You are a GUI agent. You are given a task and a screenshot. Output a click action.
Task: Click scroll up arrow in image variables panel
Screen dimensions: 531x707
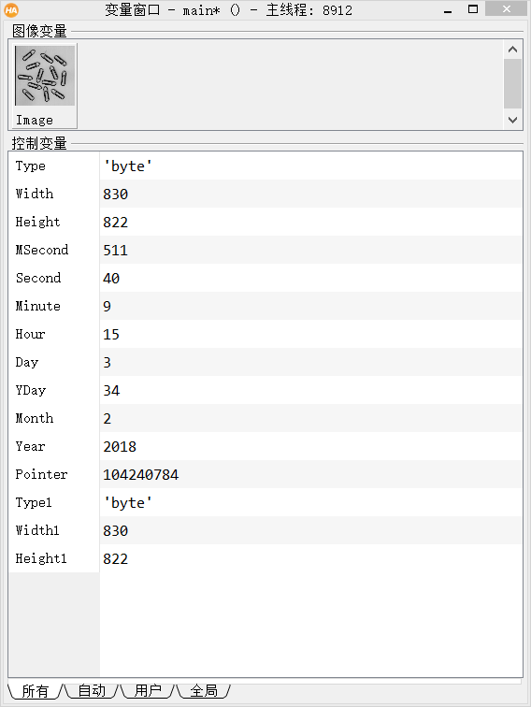[512, 50]
